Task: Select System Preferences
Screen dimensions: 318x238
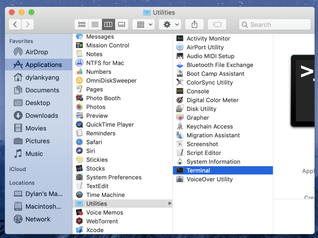Action: (122, 177)
